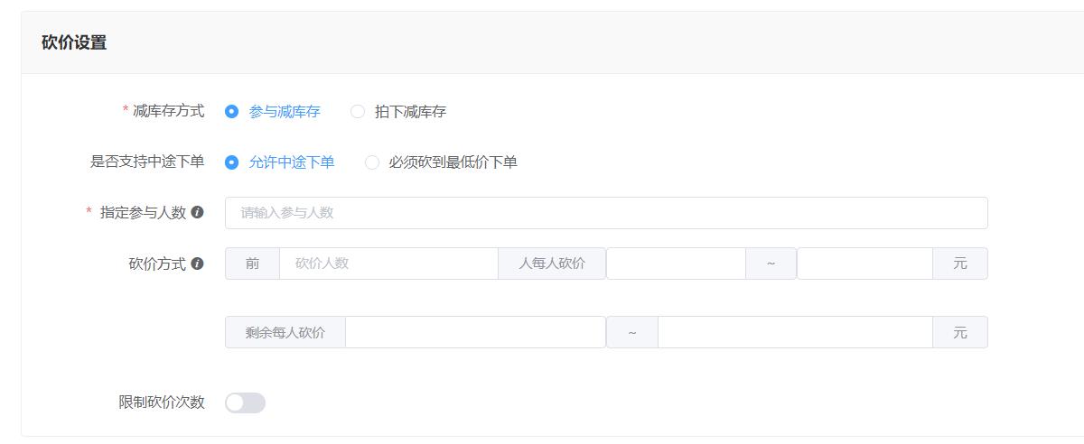The width and height of the screenshot is (1084, 444).
Task: Click the 限制砍价次数 label text
Action: (x=162, y=402)
